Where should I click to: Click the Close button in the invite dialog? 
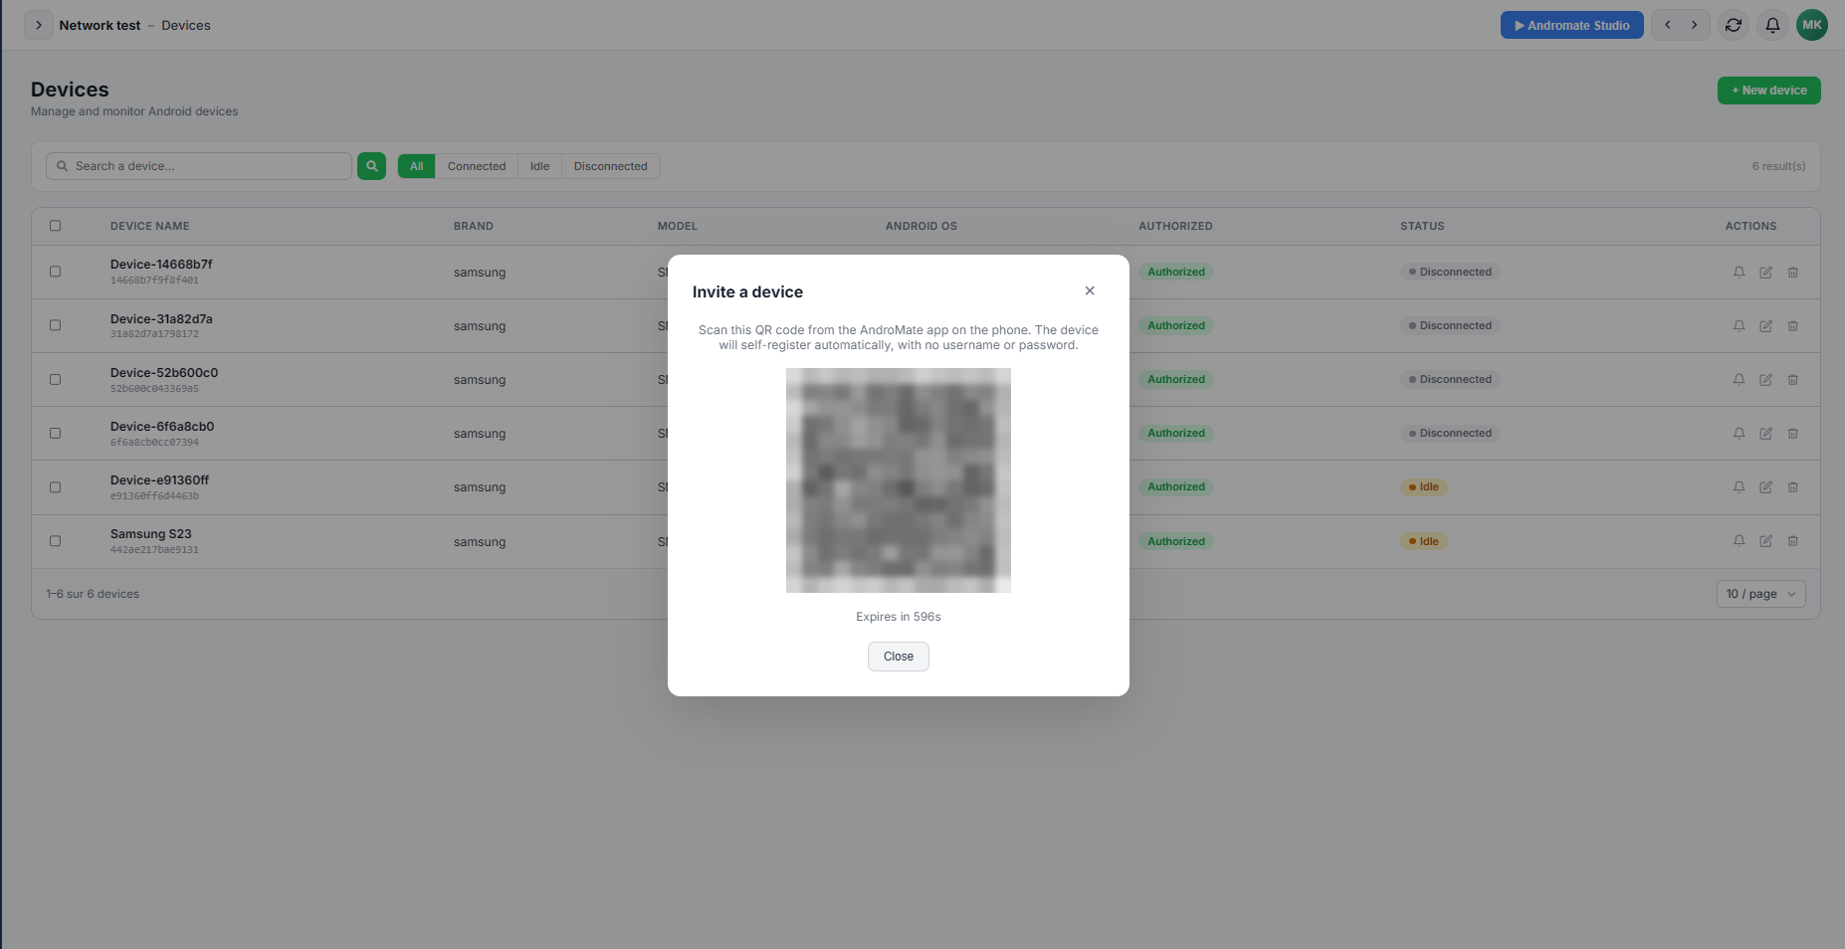[x=899, y=657]
